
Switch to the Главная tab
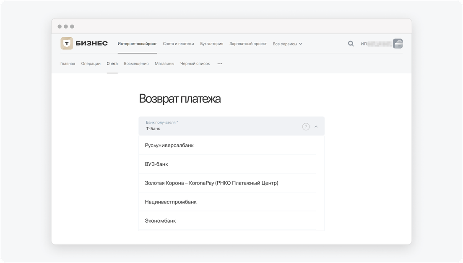pos(68,63)
